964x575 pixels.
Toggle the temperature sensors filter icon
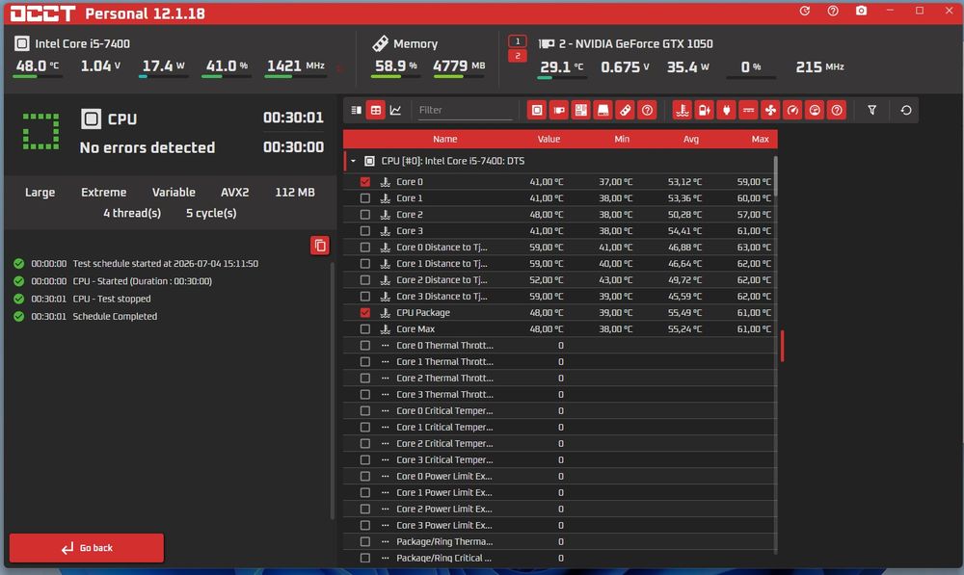click(x=682, y=111)
